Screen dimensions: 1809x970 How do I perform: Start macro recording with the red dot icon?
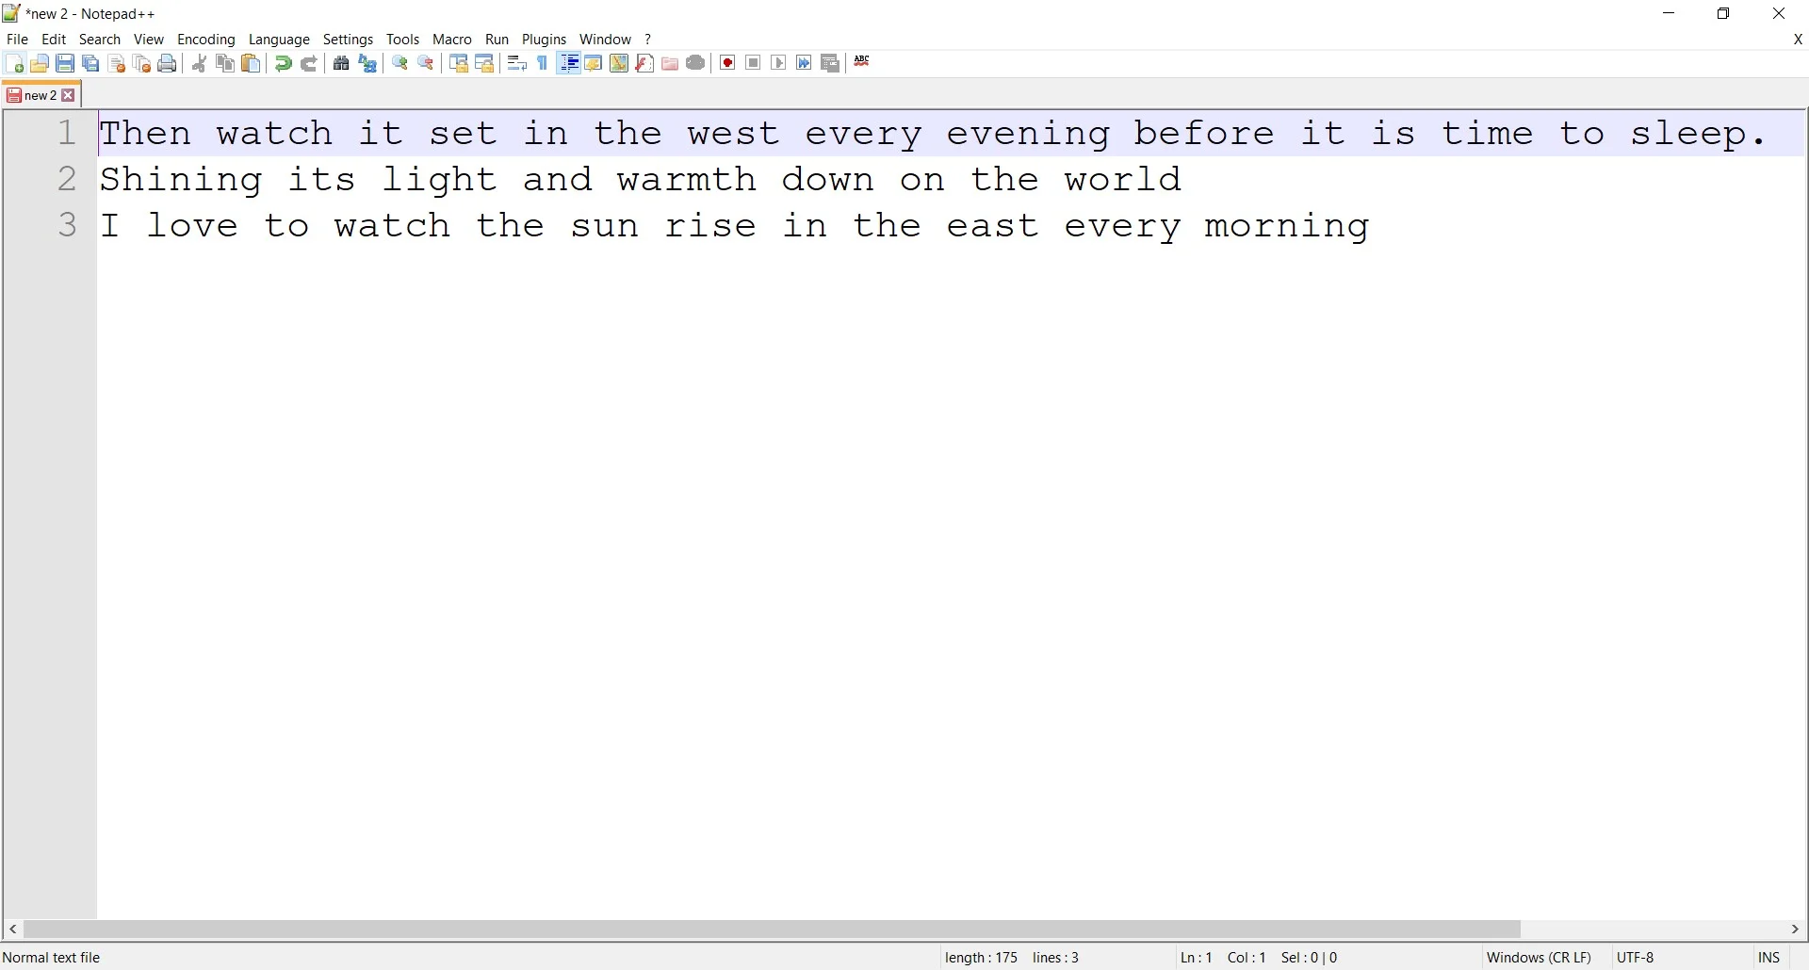(728, 63)
